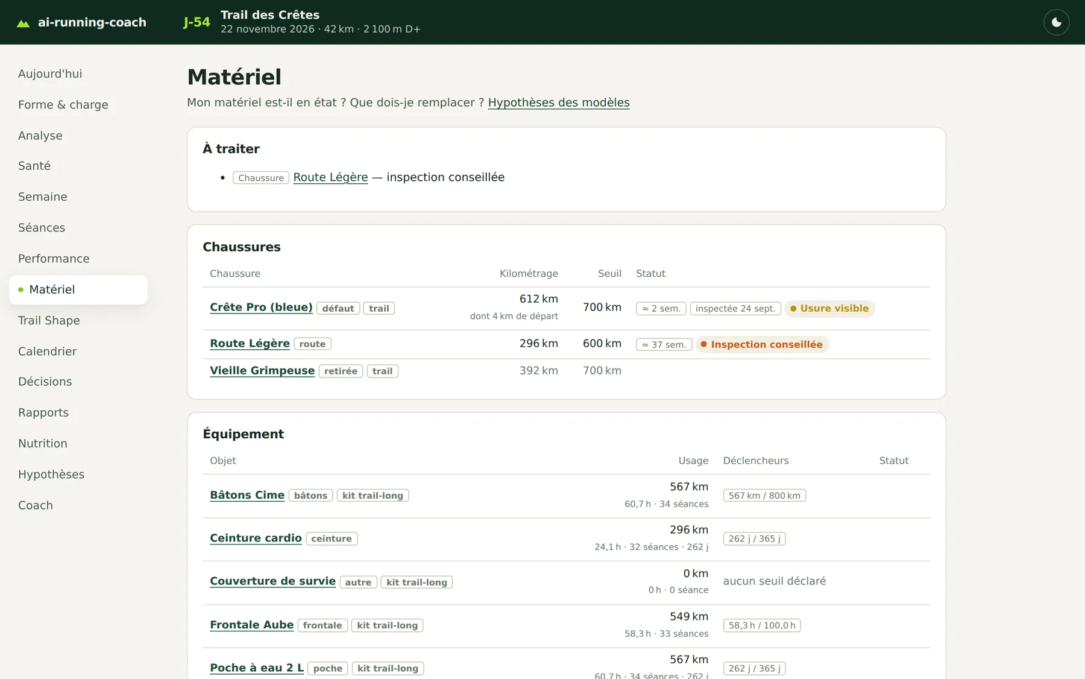Open Calendrier in the sidebar

(x=48, y=351)
